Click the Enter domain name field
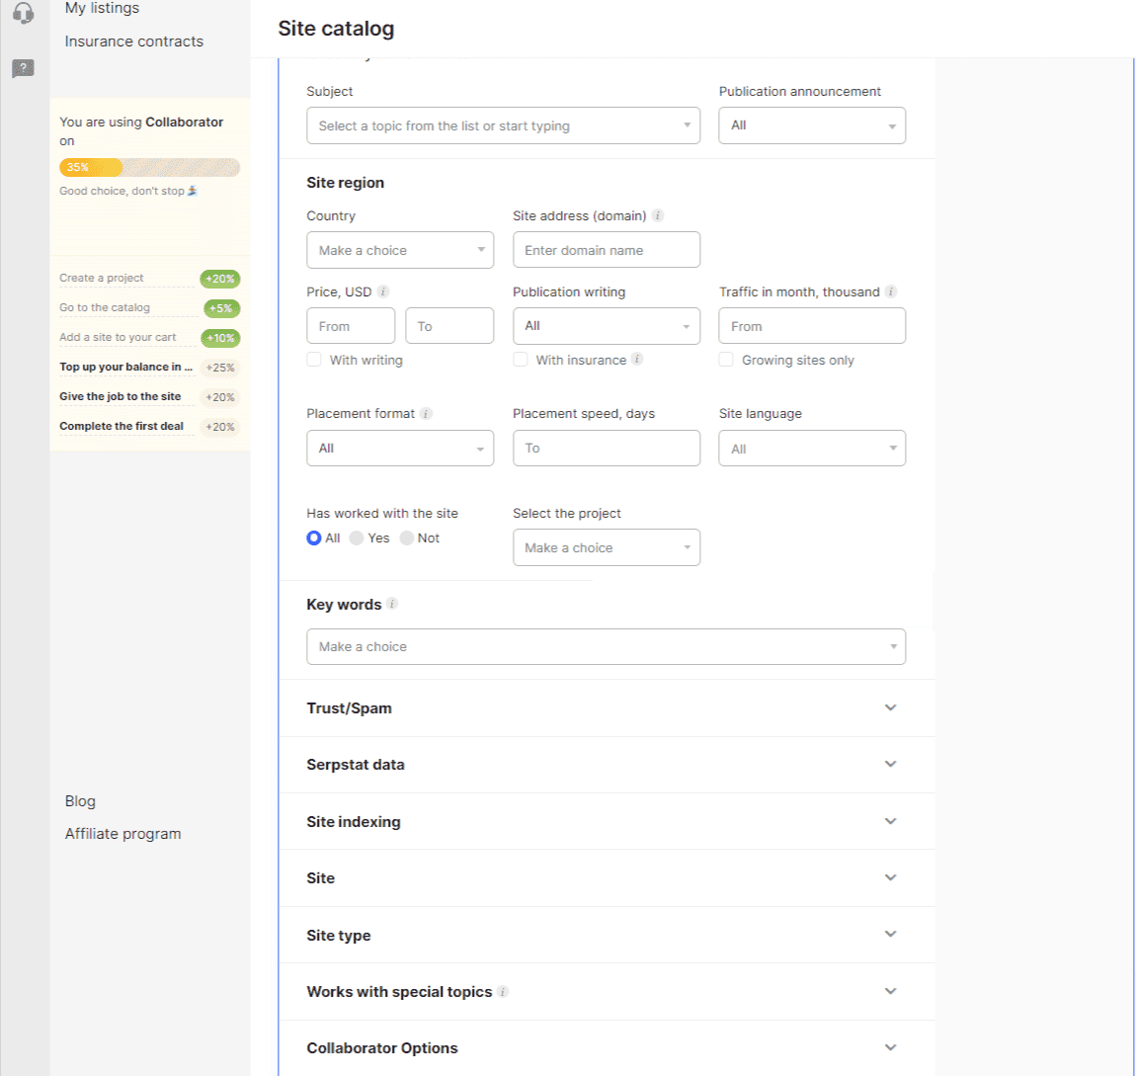Screen dimensions: 1136x1076 (606, 250)
